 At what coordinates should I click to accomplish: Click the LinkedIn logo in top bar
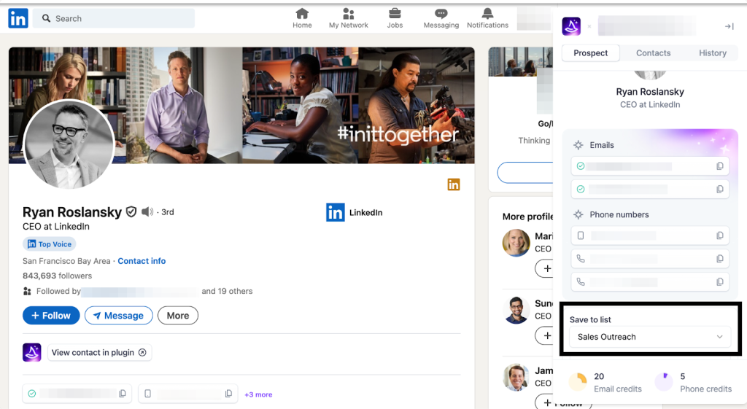pos(18,18)
